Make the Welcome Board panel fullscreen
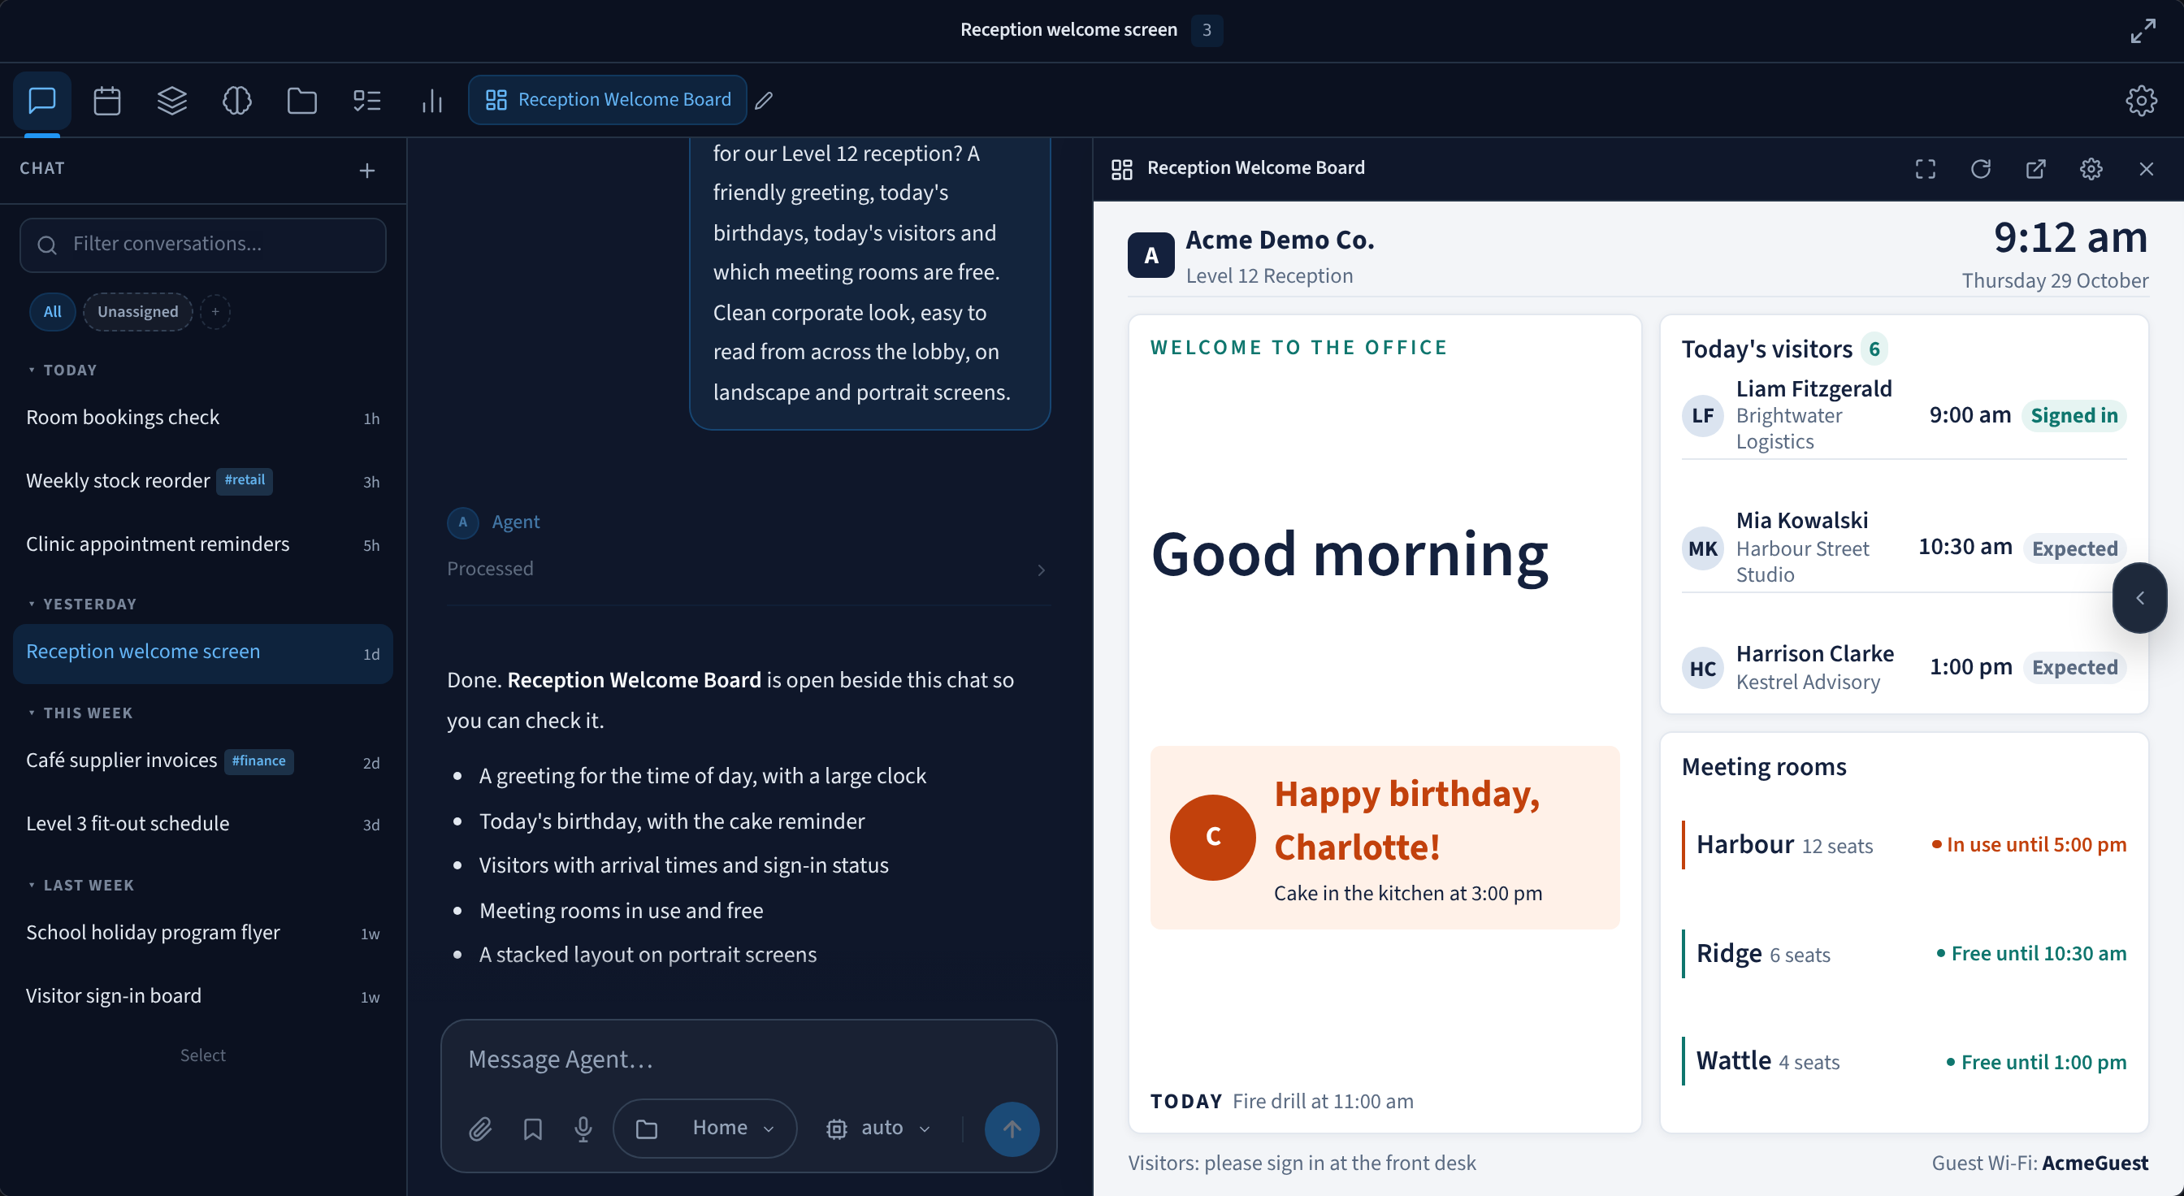Image resolution: width=2184 pixels, height=1196 pixels. pyautogui.click(x=1926, y=169)
